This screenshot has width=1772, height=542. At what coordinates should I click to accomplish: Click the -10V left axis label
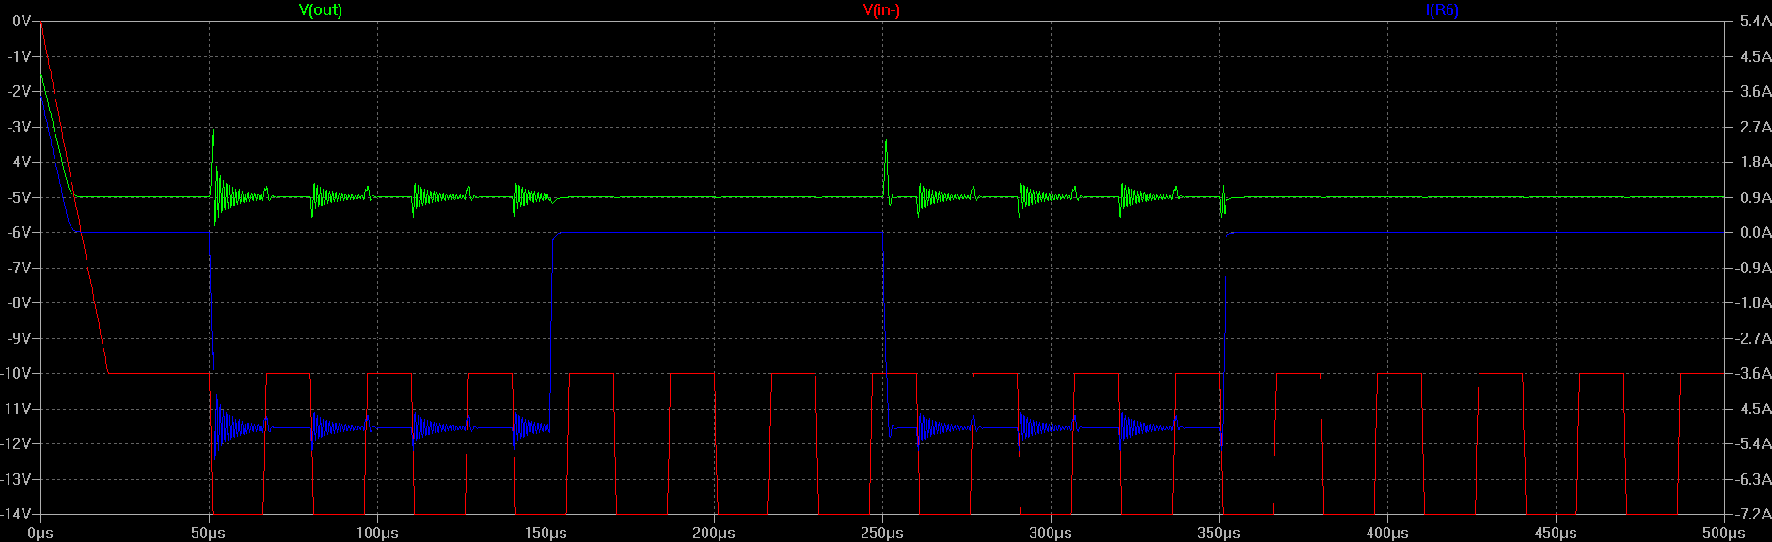(x=16, y=373)
